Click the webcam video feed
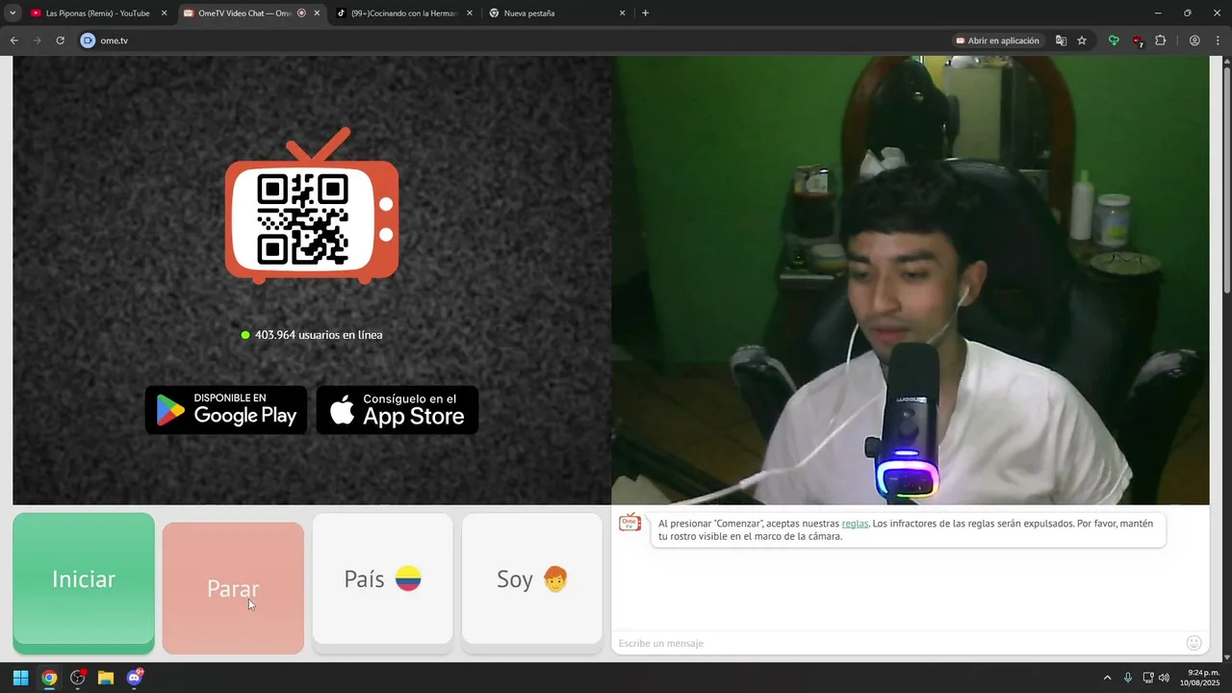 pyautogui.click(x=911, y=280)
